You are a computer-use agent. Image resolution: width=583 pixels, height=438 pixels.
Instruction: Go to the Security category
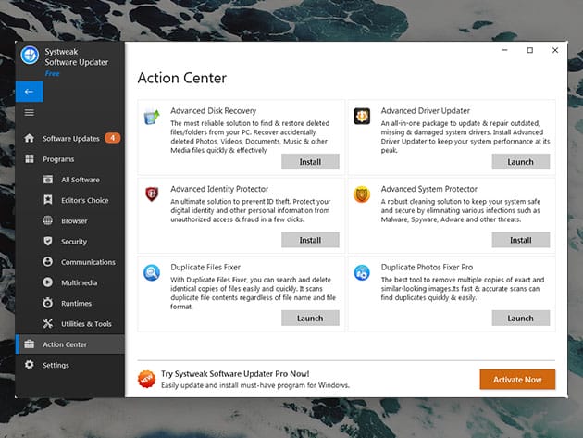pyautogui.click(x=70, y=242)
